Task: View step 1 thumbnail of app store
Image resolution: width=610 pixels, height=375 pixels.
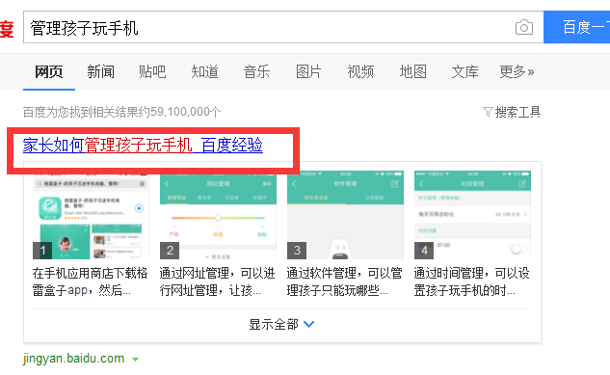Action: (x=91, y=215)
